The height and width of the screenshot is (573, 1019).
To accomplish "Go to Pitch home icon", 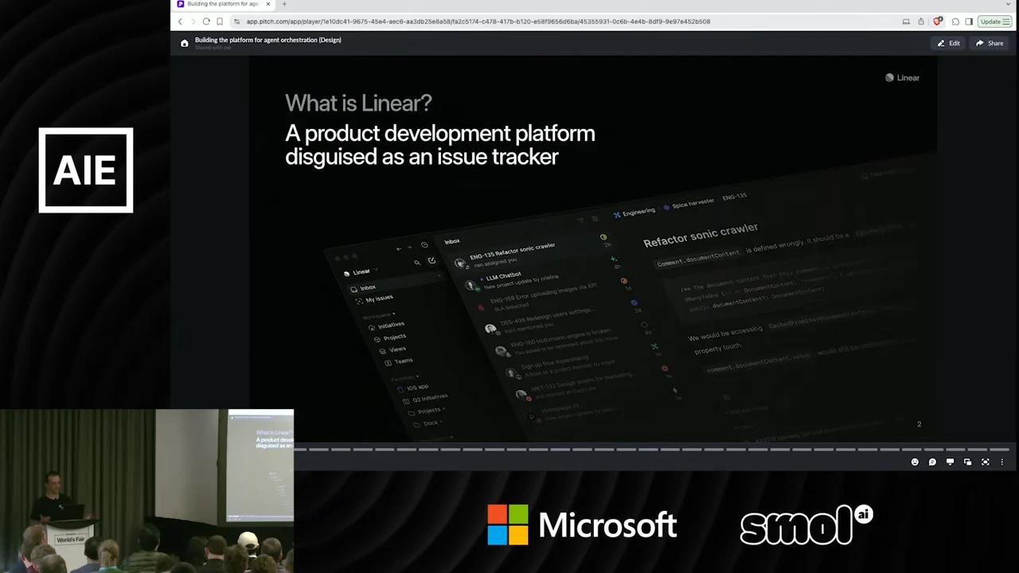I will click(x=185, y=44).
